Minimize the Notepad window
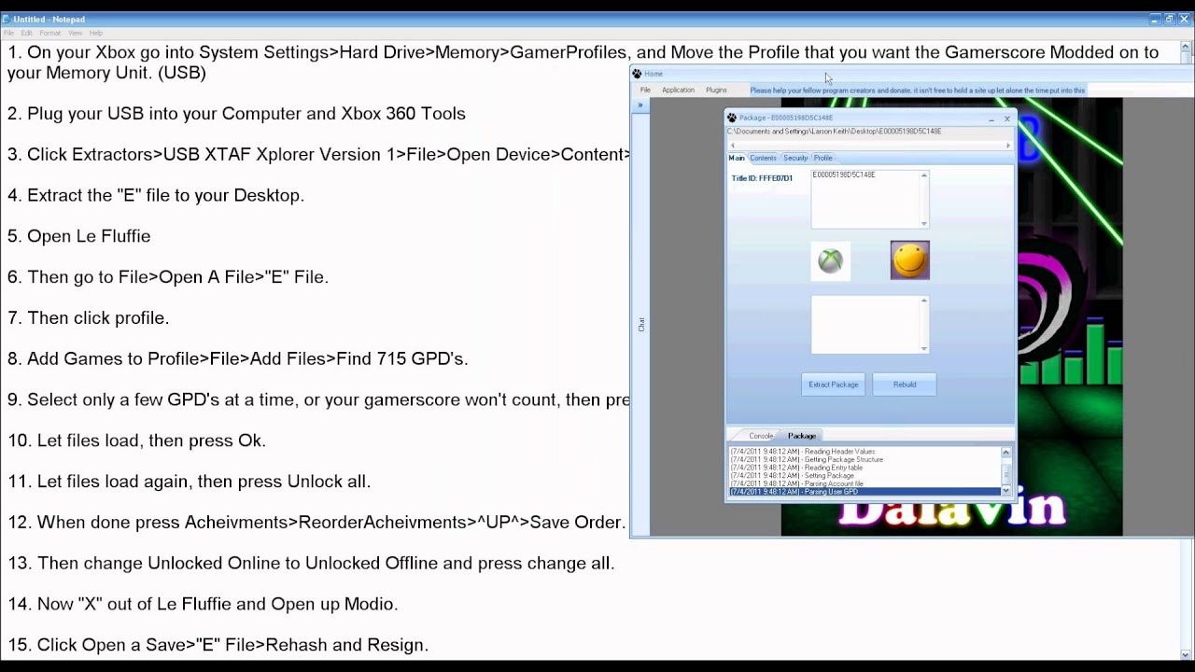The height and width of the screenshot is (672, 1195). [x=1155, y=19]
